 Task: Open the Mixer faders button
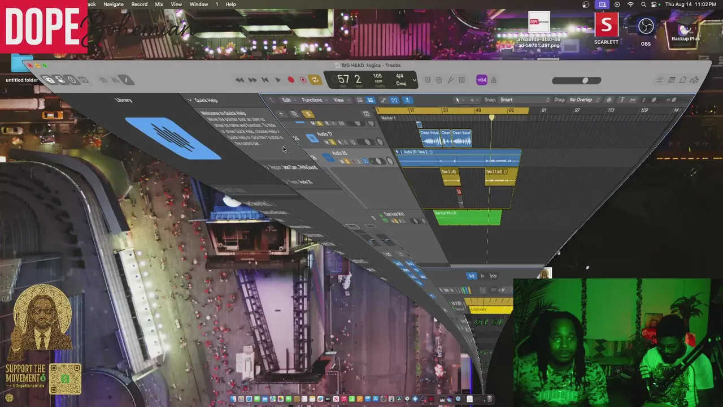pos(115,80)
